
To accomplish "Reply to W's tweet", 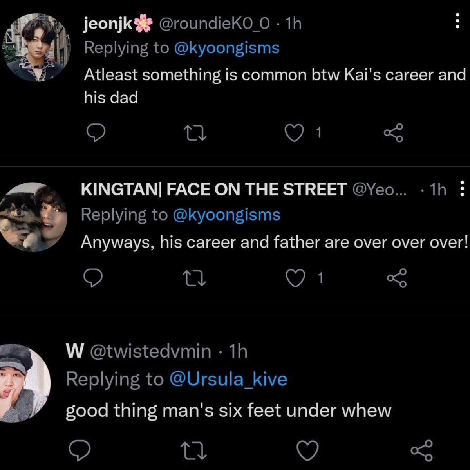I will tap(80, 450).
